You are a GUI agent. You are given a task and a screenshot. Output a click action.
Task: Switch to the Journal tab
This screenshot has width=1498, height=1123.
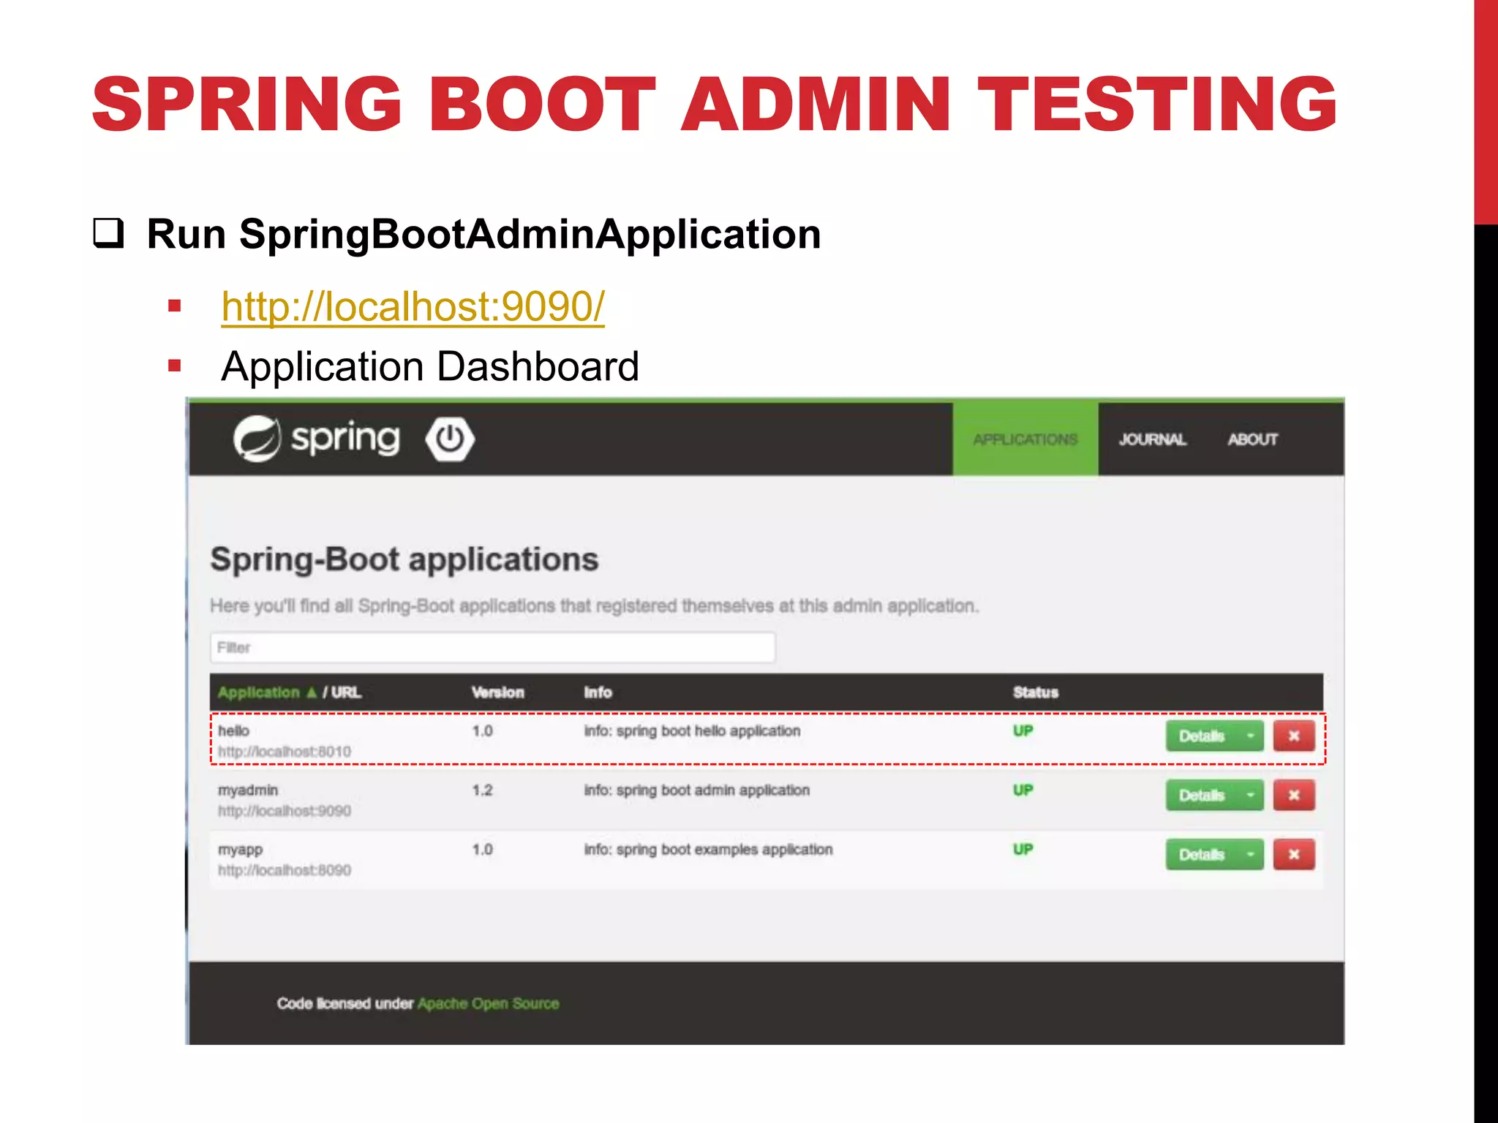click(x=1152, y=439)
